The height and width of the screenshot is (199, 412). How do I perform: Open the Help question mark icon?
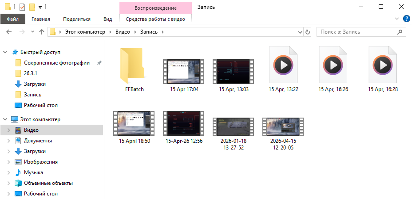pos(406,19)
